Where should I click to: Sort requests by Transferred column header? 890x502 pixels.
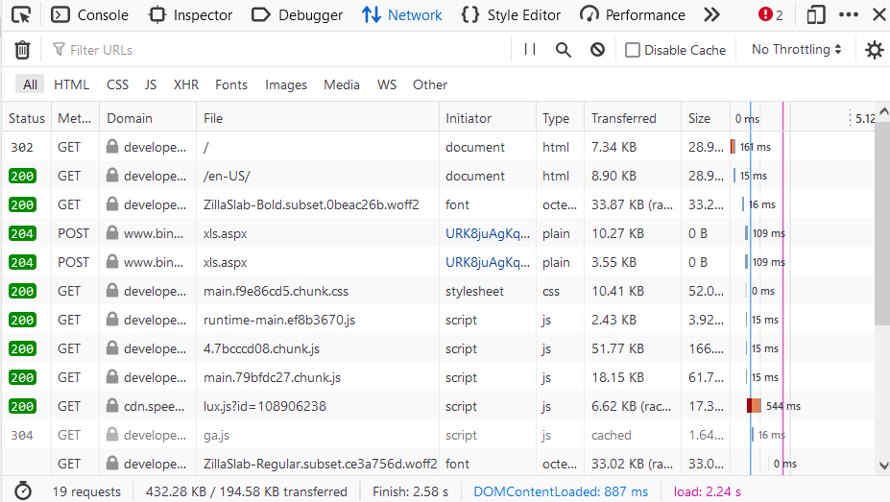click(623, 118)
